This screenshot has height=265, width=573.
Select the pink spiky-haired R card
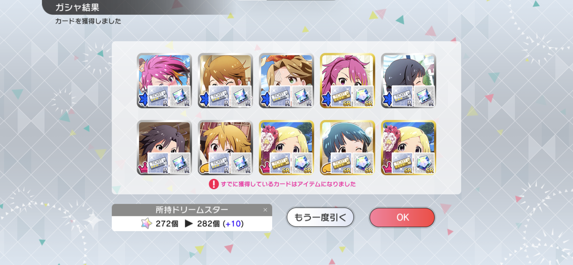point(164,81)
